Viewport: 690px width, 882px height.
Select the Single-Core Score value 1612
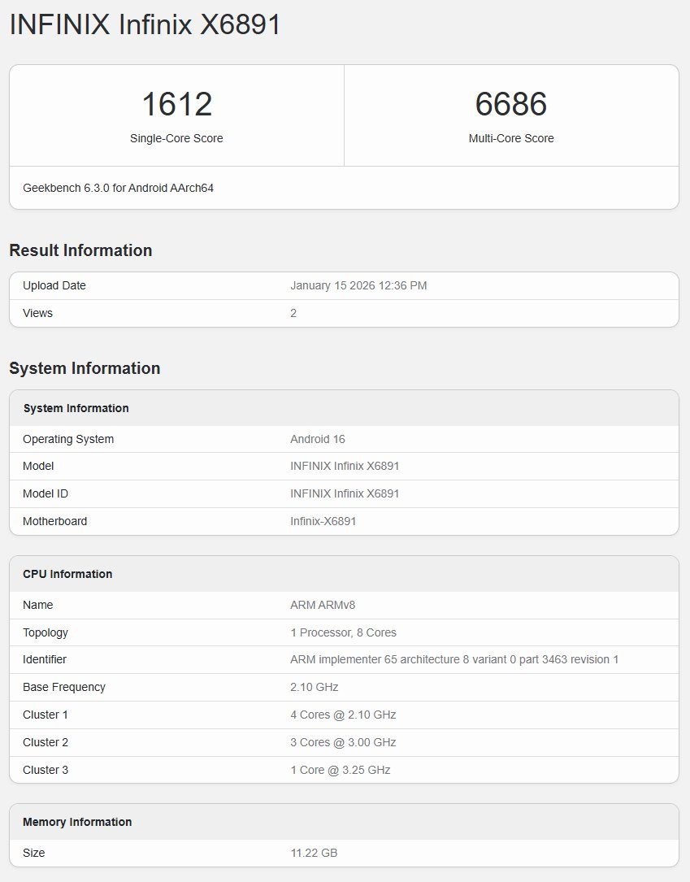click(176, 103)
